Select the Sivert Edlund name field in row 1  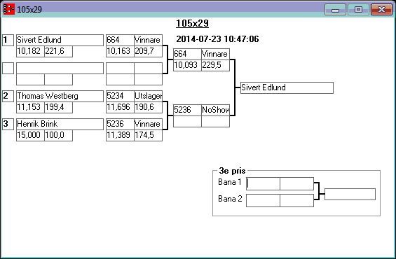click(x=60, y=40)
